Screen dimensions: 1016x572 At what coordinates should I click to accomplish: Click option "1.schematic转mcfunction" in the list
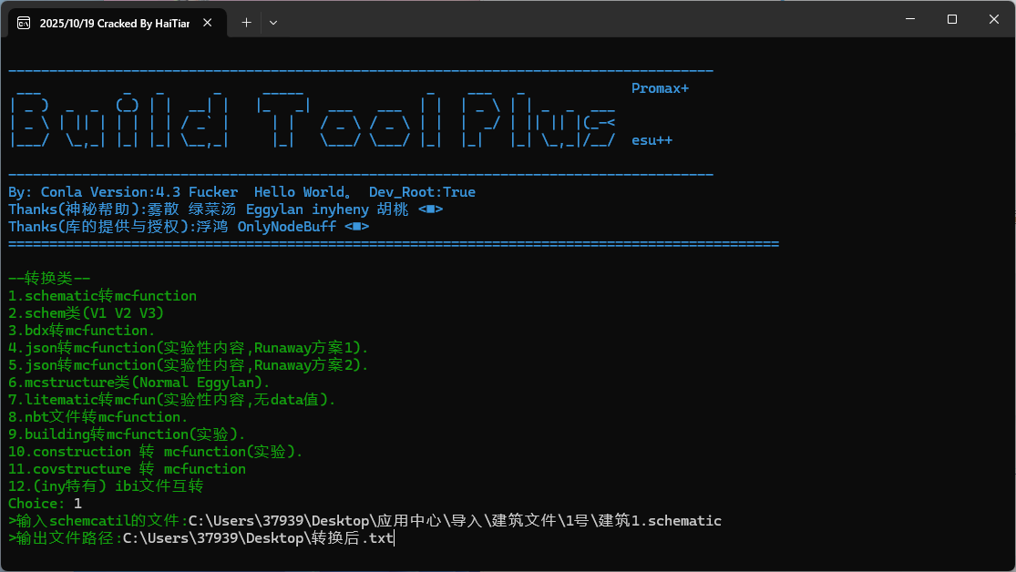point(102,296)
